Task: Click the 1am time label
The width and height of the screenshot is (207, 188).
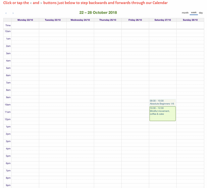Action: (8, 39)
